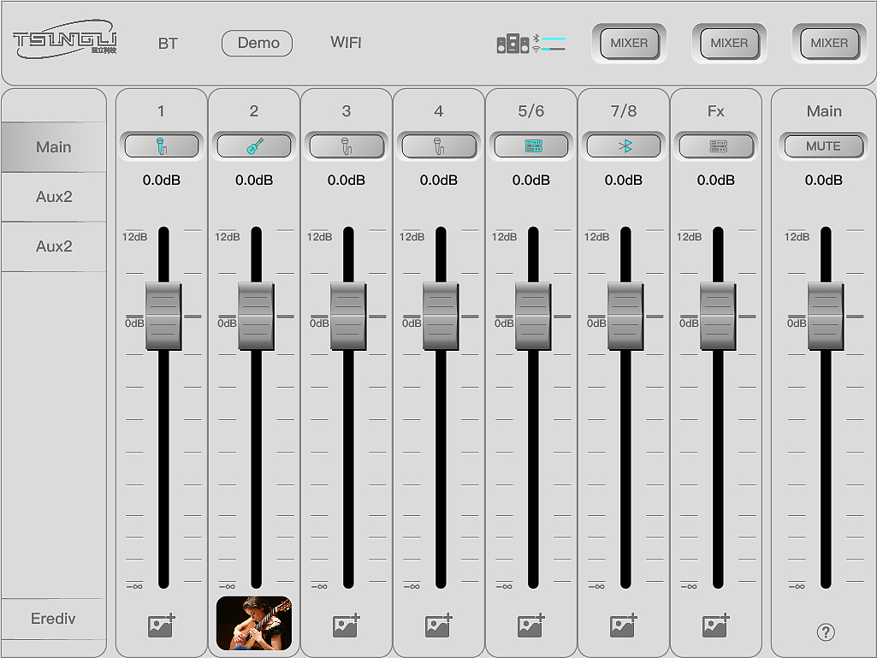Select the Main mix tab
This screenshot has height=658, width=877.
click(x=54, y=147)
